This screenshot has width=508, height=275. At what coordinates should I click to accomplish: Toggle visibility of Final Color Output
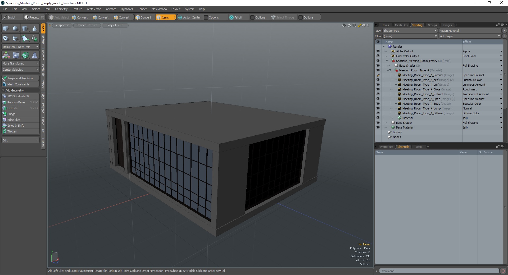pos(378,56)
